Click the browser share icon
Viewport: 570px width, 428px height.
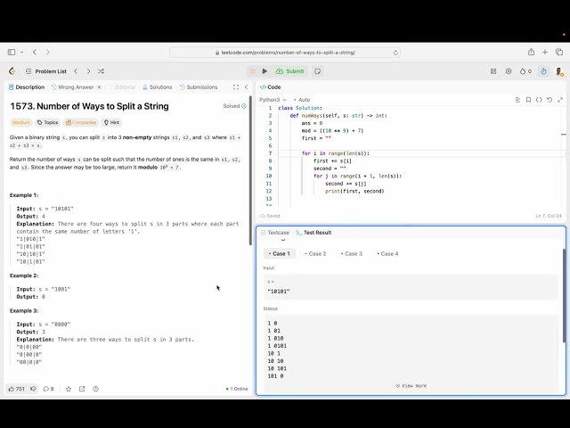532,53
